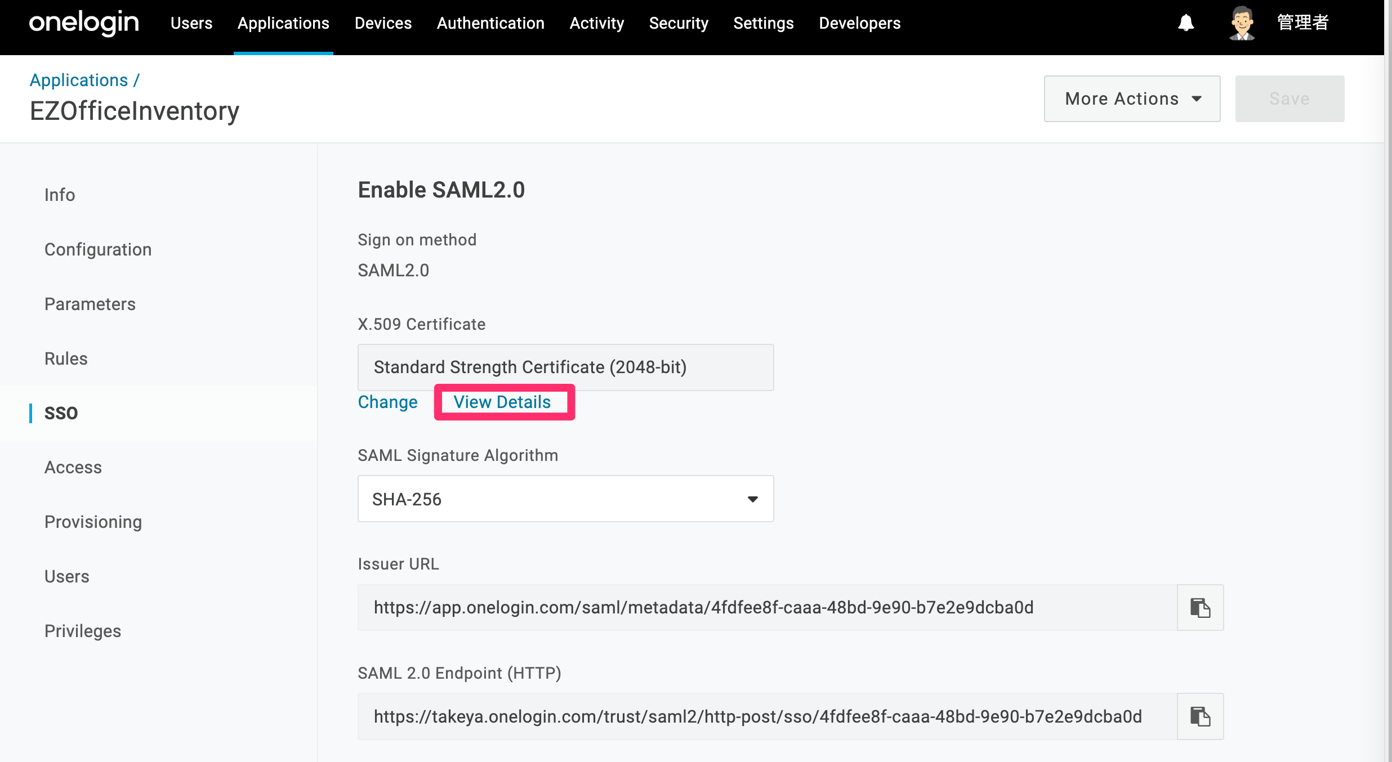Open the Applications menu in top navigation
The height and width of the screenshot is (762, 1392).
click(x=283, y=23)
